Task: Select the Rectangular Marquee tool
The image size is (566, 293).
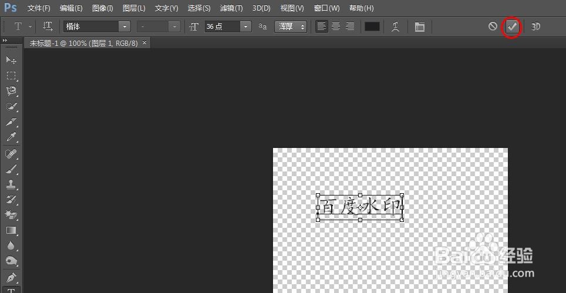Action: tap(11, 75)
